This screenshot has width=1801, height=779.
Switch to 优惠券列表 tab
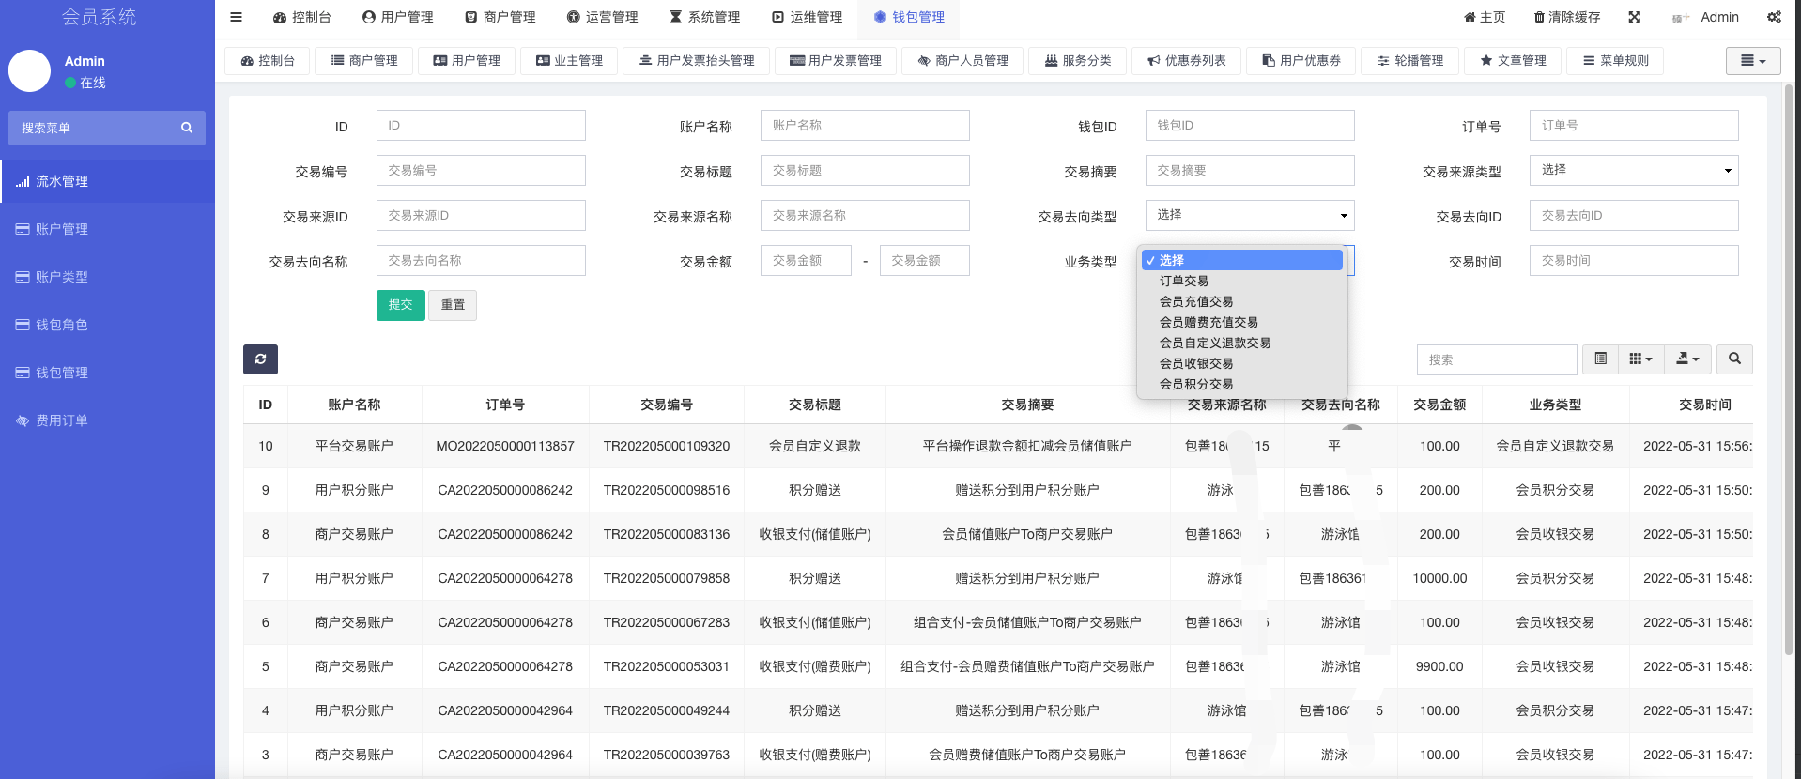click(x=1186, y=61)
